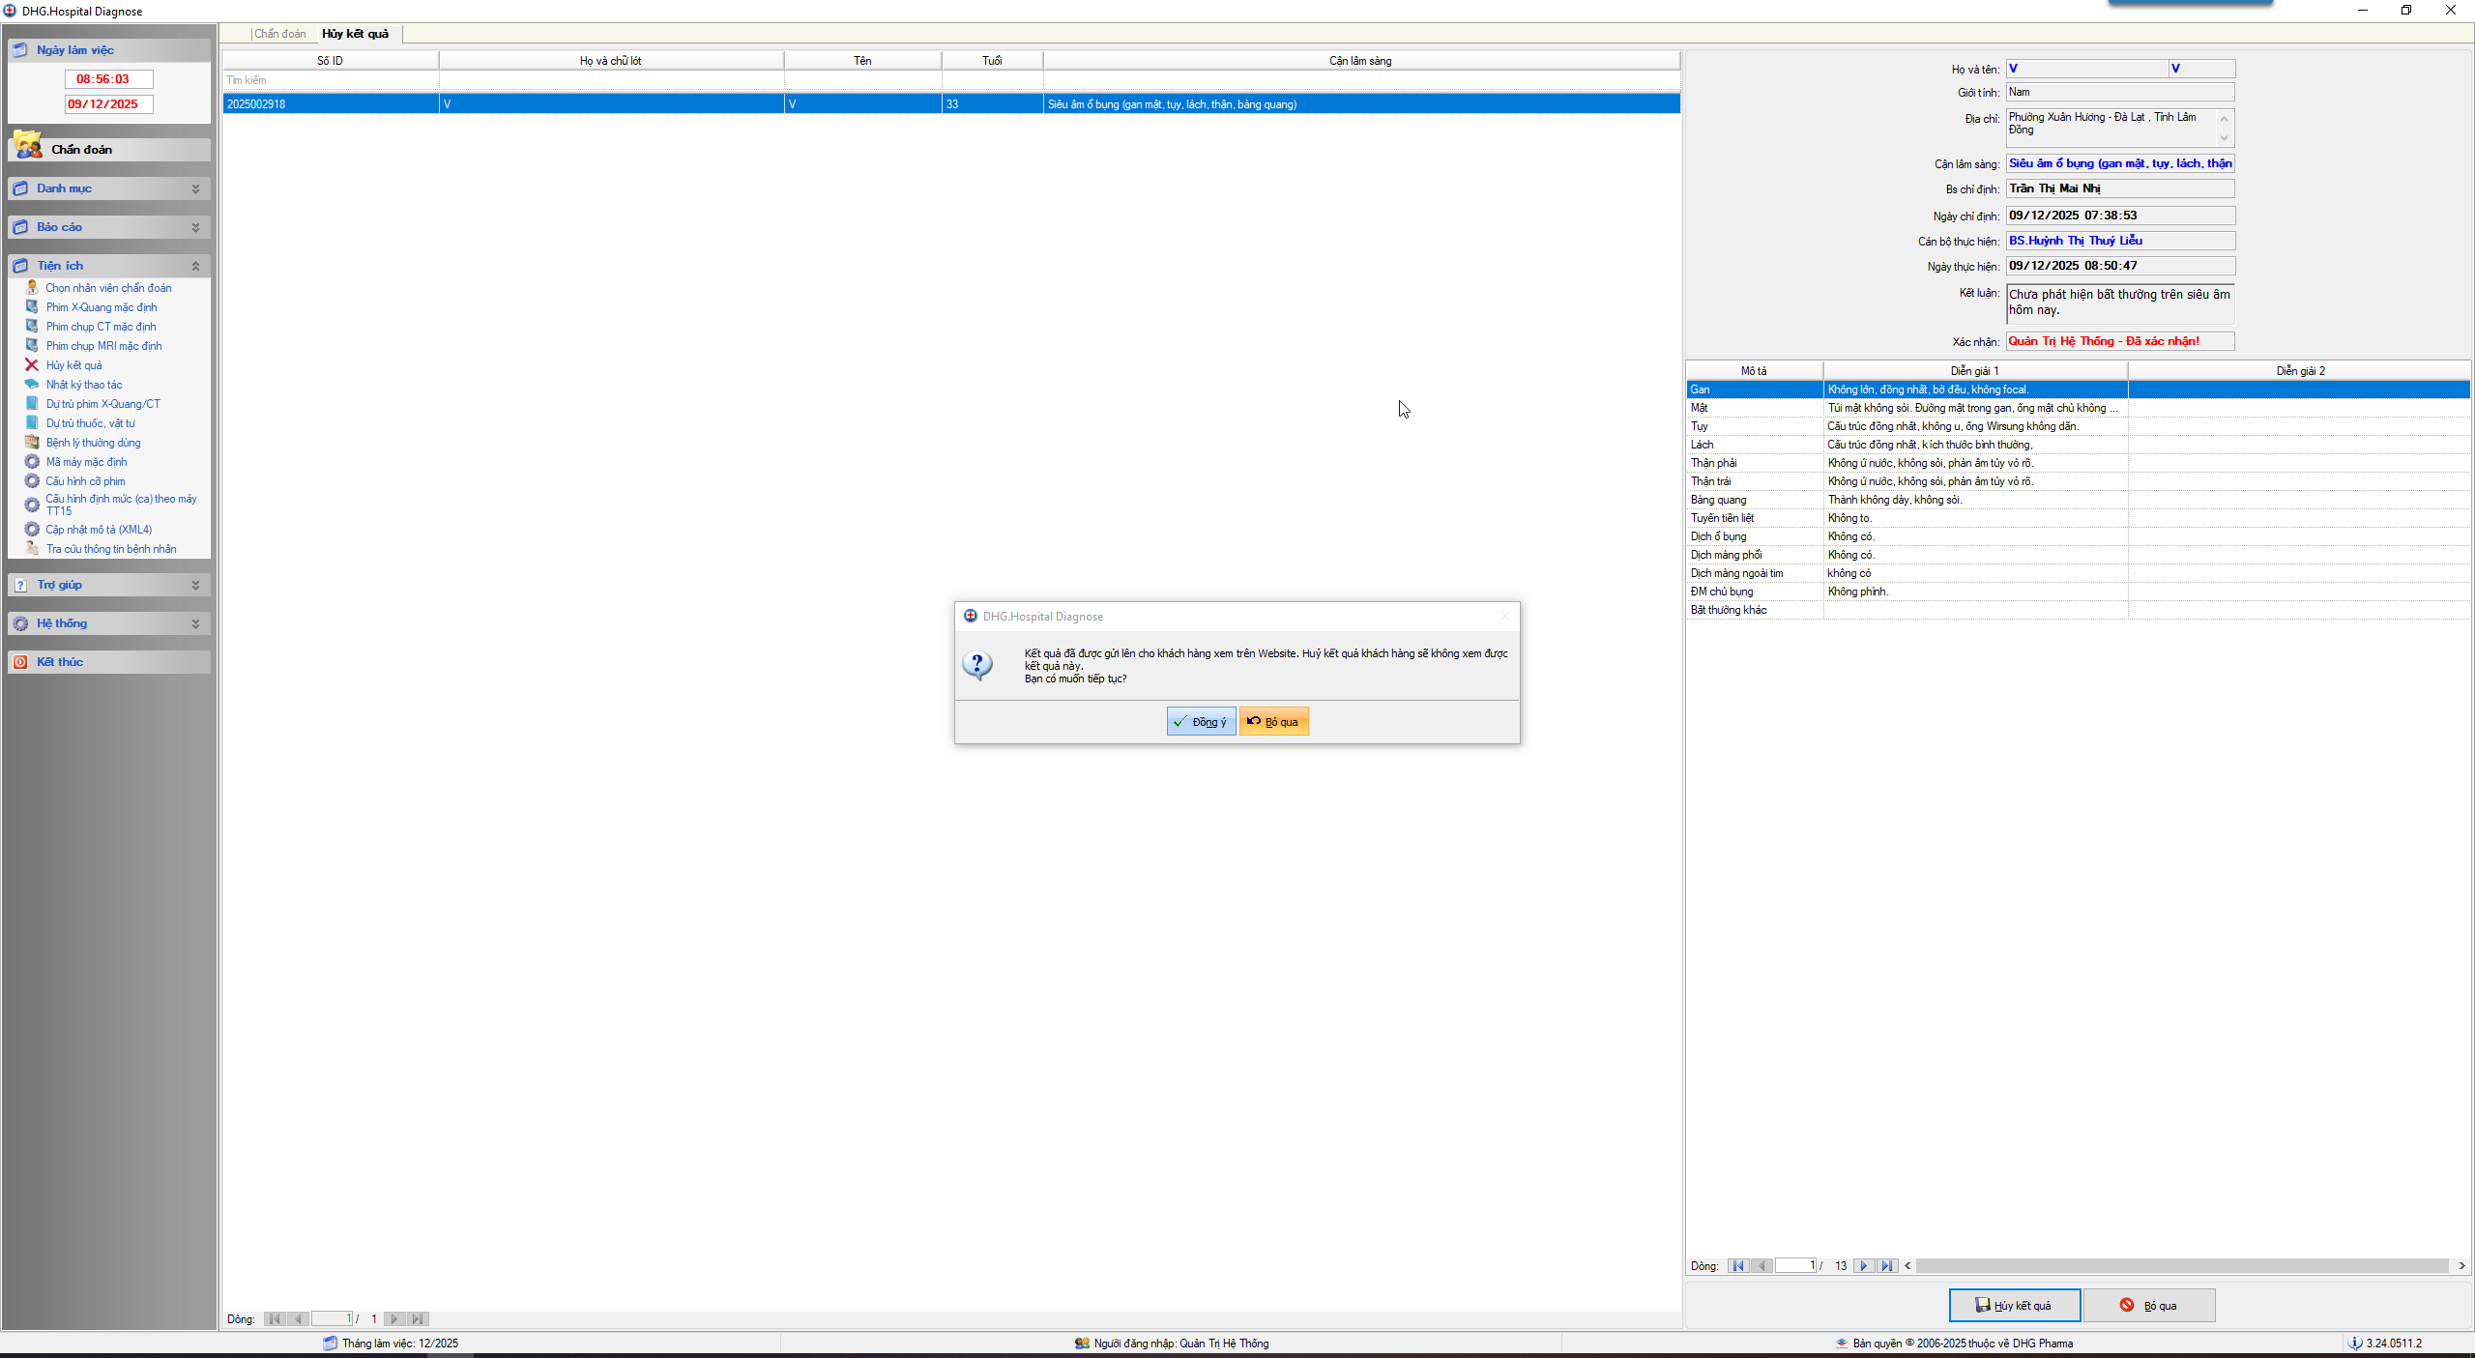This screenshot has height=1358, width=2475.
Task: Click the red X Hủy kết quả icon
Action: (x=32, y=365)
